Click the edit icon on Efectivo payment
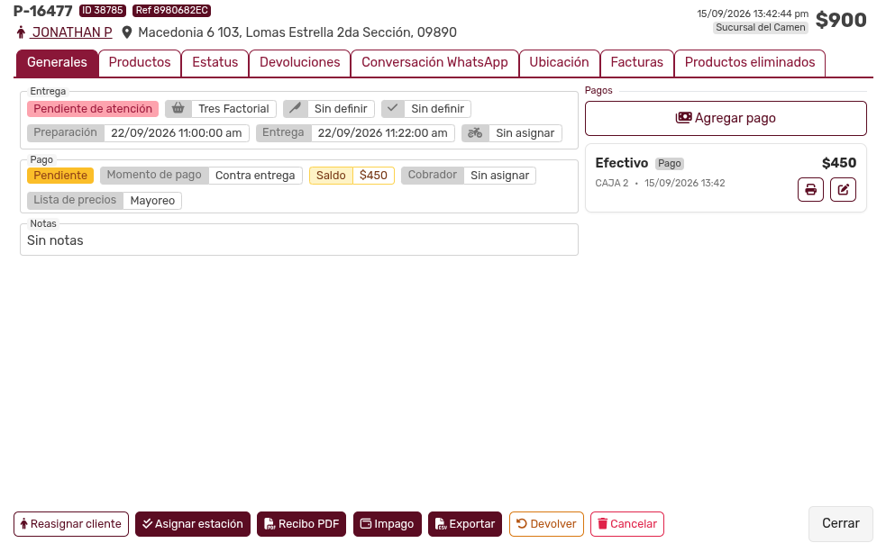 pyautogui.click(x=843, y=190)
